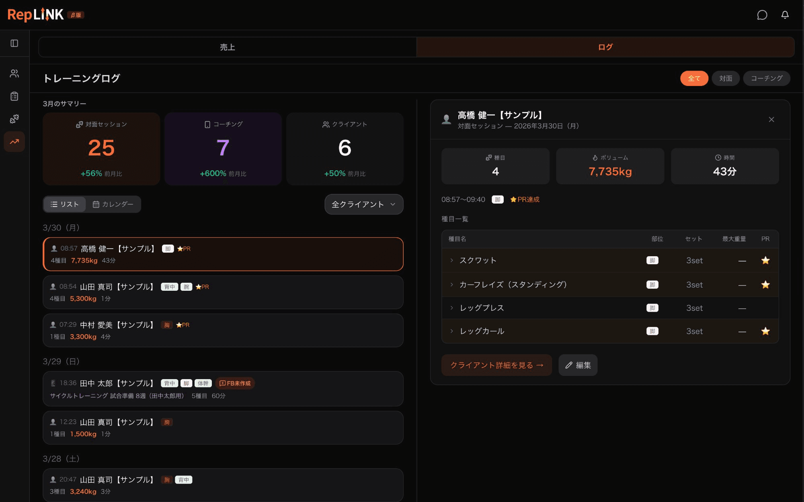Open the chat message bubble icon
This screenshot has width=804, height=502.
pyautogui.click(x=762, y=15)
